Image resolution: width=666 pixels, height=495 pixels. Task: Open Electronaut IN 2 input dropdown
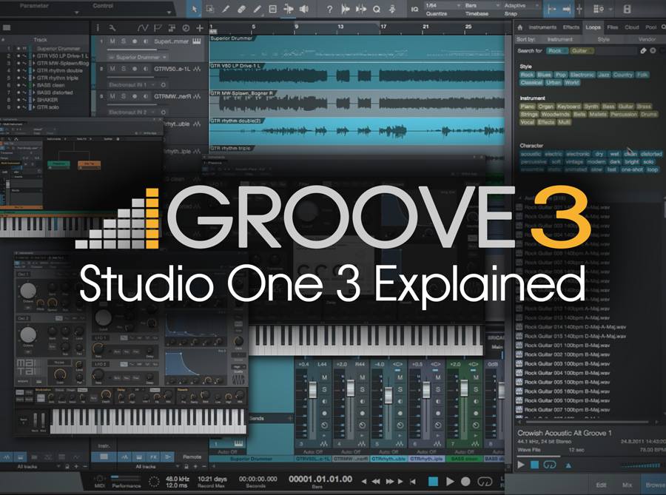[131, 112]
